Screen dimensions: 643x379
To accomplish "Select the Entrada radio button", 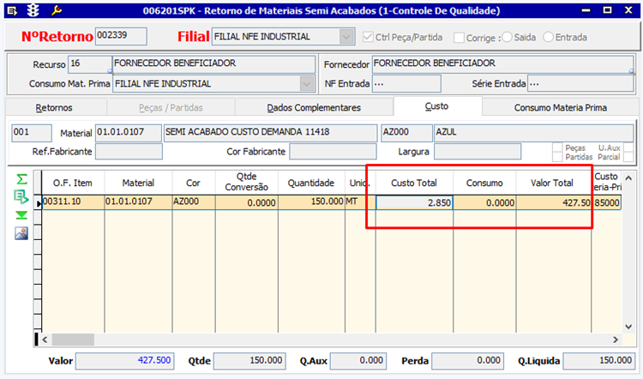I will pos(549,37).
